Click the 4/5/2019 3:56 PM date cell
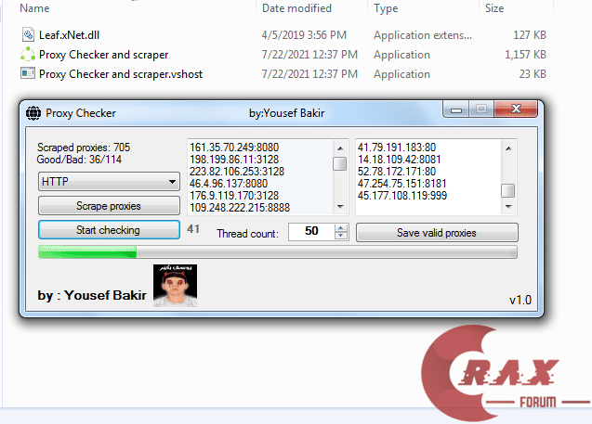Viewport: 592px width, 424px height. click(304, 35)
